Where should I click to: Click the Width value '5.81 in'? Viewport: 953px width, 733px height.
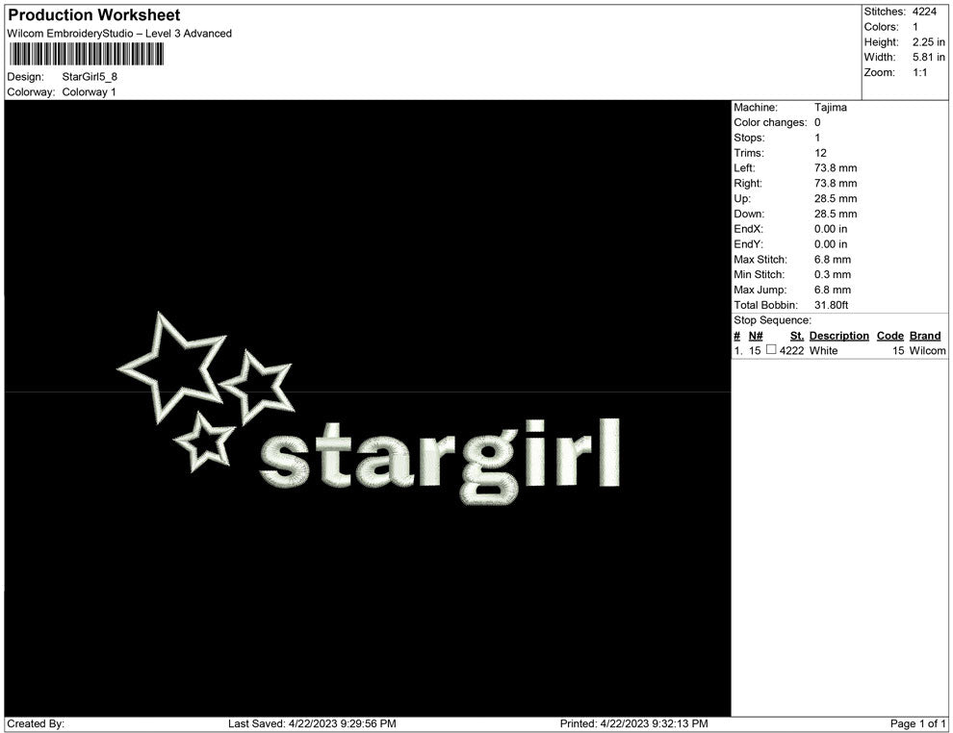929,57
